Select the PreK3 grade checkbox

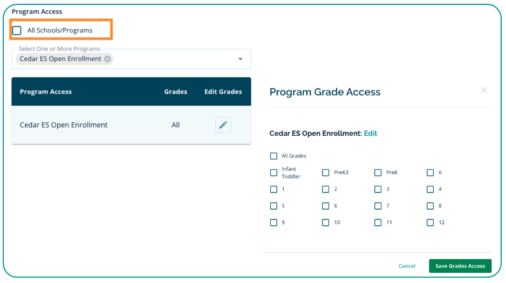coord(326,173)
